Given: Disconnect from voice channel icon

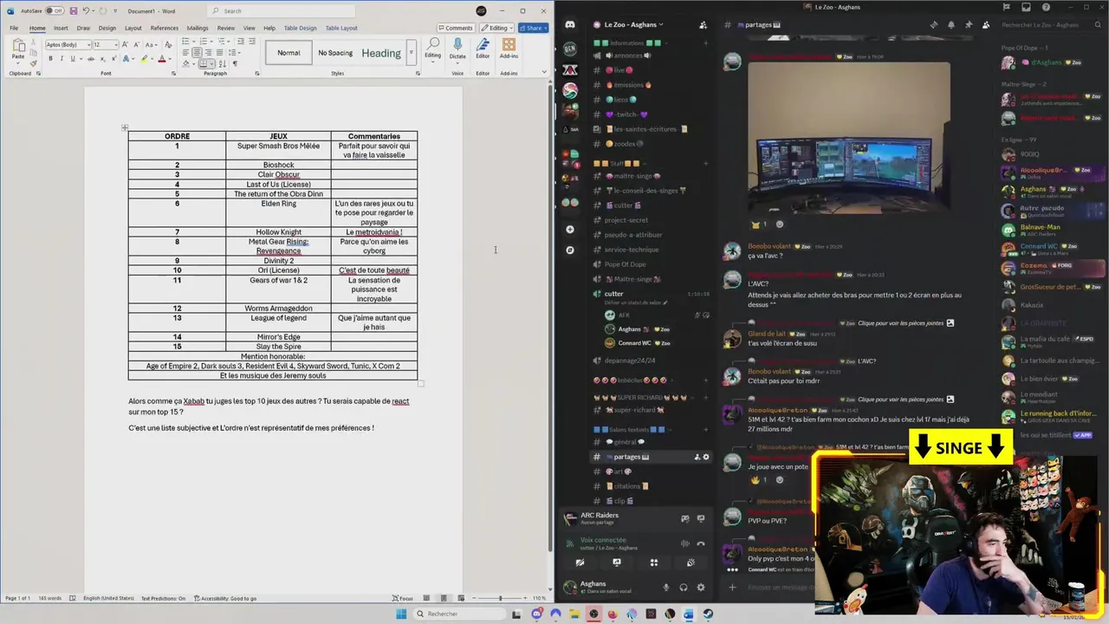Looking at the screenshot, I should (x=701, y=543).
